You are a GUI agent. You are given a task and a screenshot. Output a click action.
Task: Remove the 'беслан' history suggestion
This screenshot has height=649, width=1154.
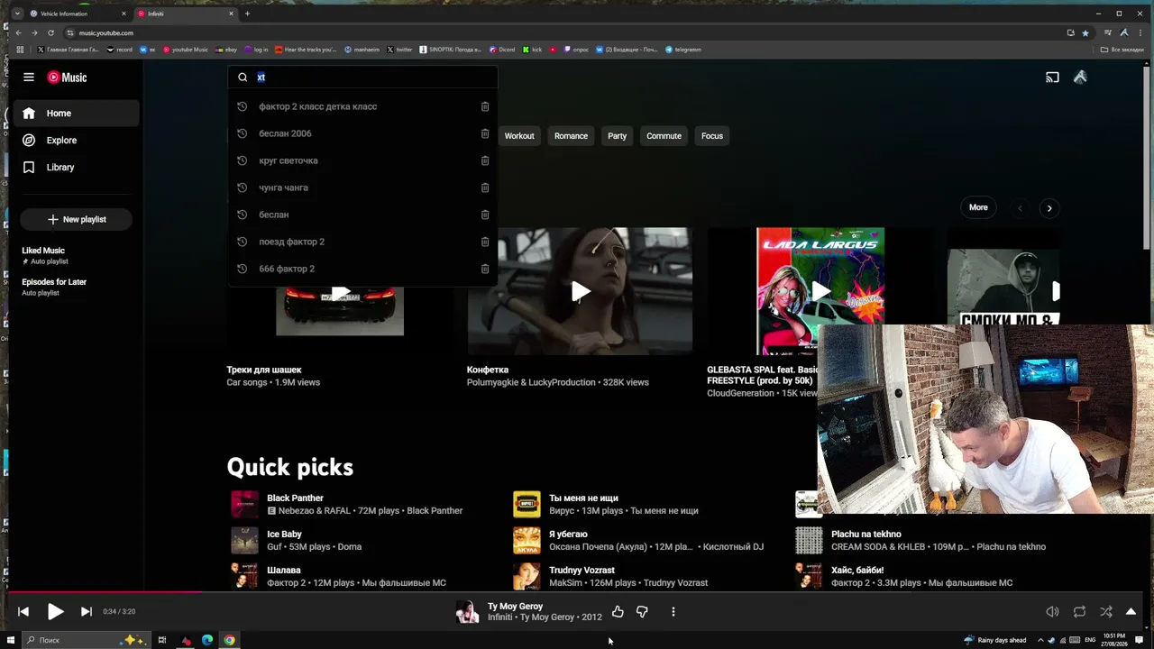pos(485,215)
